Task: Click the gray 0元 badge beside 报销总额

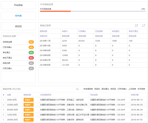Action: (31, 63)
